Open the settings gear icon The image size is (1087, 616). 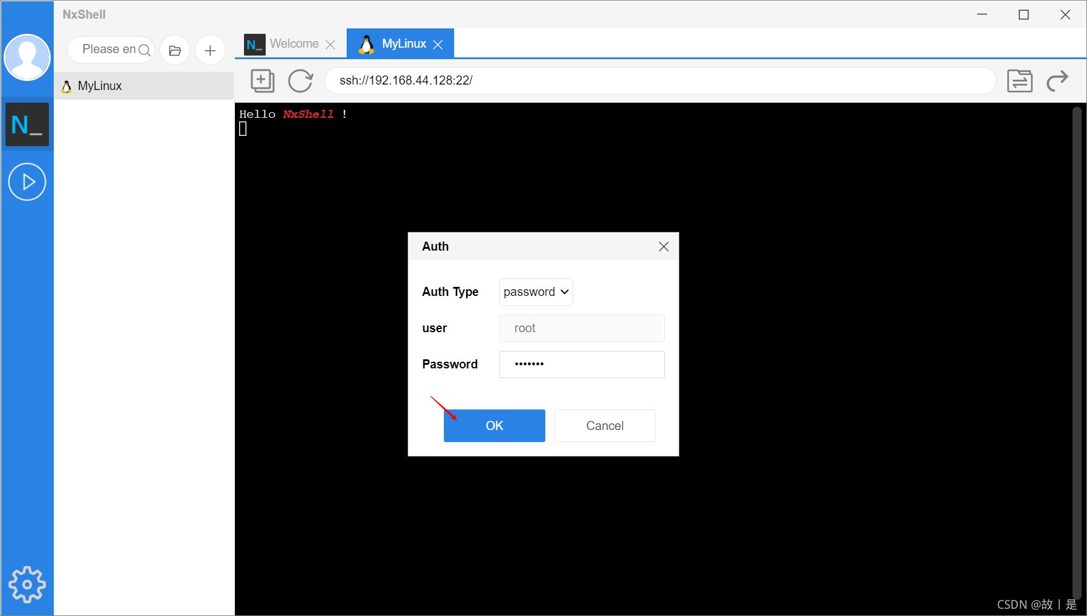click(27, 584)
